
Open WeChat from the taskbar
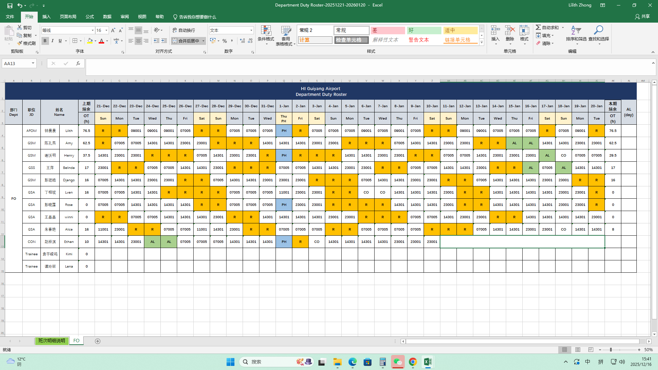(398, 362)
